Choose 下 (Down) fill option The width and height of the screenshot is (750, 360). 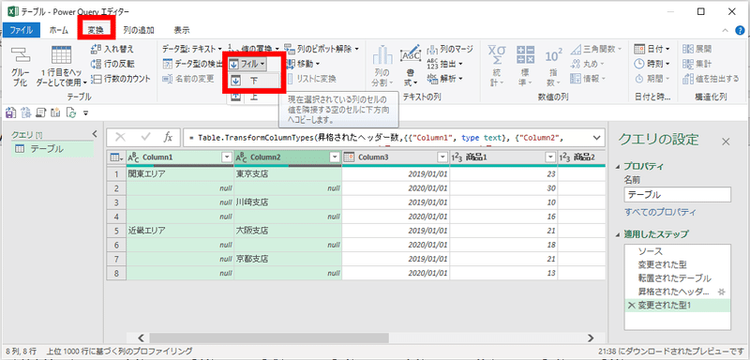point(253,82)
